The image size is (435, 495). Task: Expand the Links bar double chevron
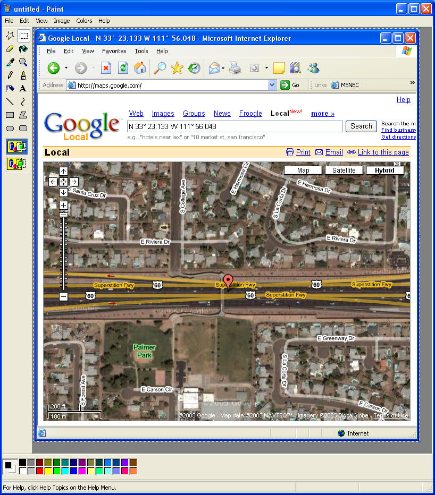point(412,83)
